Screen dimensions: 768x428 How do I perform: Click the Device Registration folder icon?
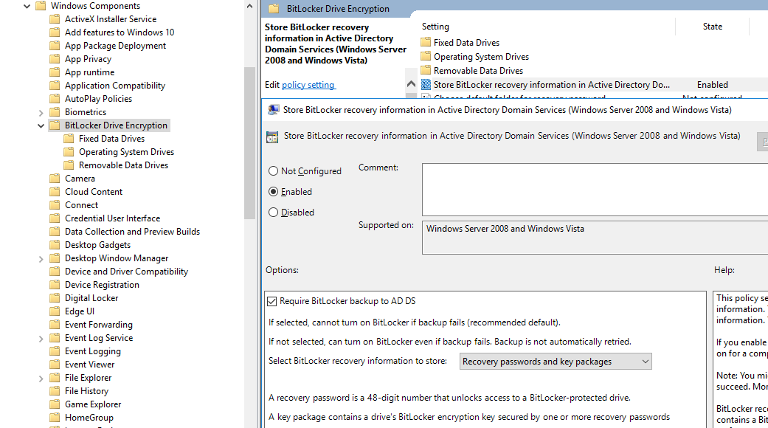(55, 285)
